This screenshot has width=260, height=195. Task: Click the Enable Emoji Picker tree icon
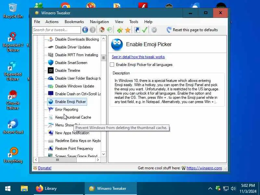pos(51,102)
